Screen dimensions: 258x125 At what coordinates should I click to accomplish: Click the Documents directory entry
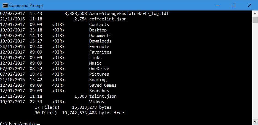pyautogui.click(x=100, y=36)
